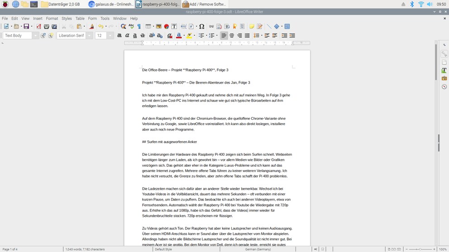The width and height of the screenshot is (449, 252).
Task: Click the German (Germany) language status
Action: pos(258,249)
